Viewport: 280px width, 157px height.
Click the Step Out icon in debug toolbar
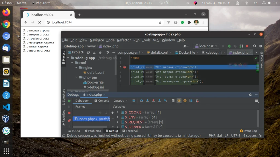coord(159,101)
